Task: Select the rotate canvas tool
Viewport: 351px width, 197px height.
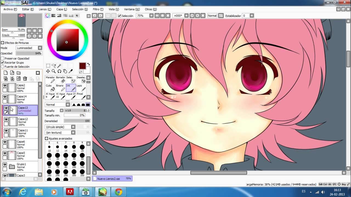Action: click(59, 71)
